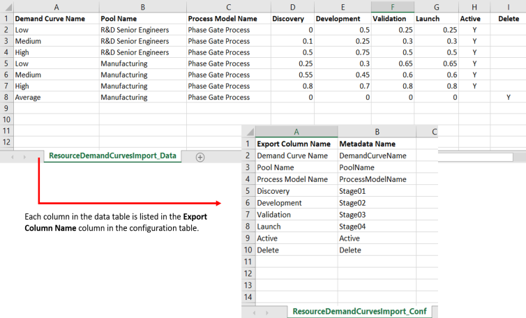
Task: Click 'Launch' in Export Column Name column
Action: click(296, 227)
